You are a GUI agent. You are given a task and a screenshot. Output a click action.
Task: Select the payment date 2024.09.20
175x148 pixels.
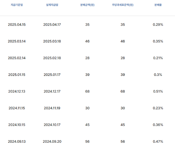52,141
